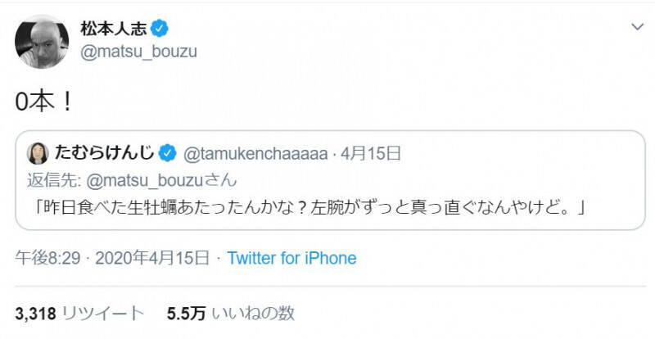Click 松本人志's profile avatar

(42, 41)
